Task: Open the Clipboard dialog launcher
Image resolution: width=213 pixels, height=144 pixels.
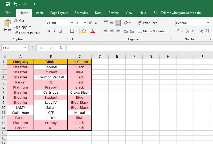Action: 42,39
